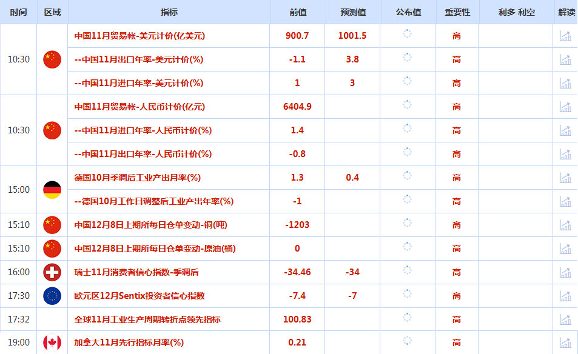Screen dimensions: 578x354
Task: Click the chart icon for 欧元区12月Sentix投资者信心指数
Action: (565, 296)
